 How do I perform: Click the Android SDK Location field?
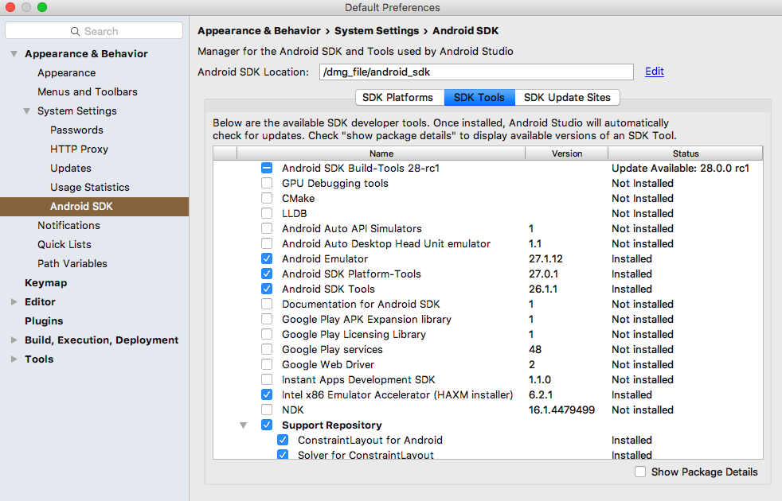[x=476, y=72]
